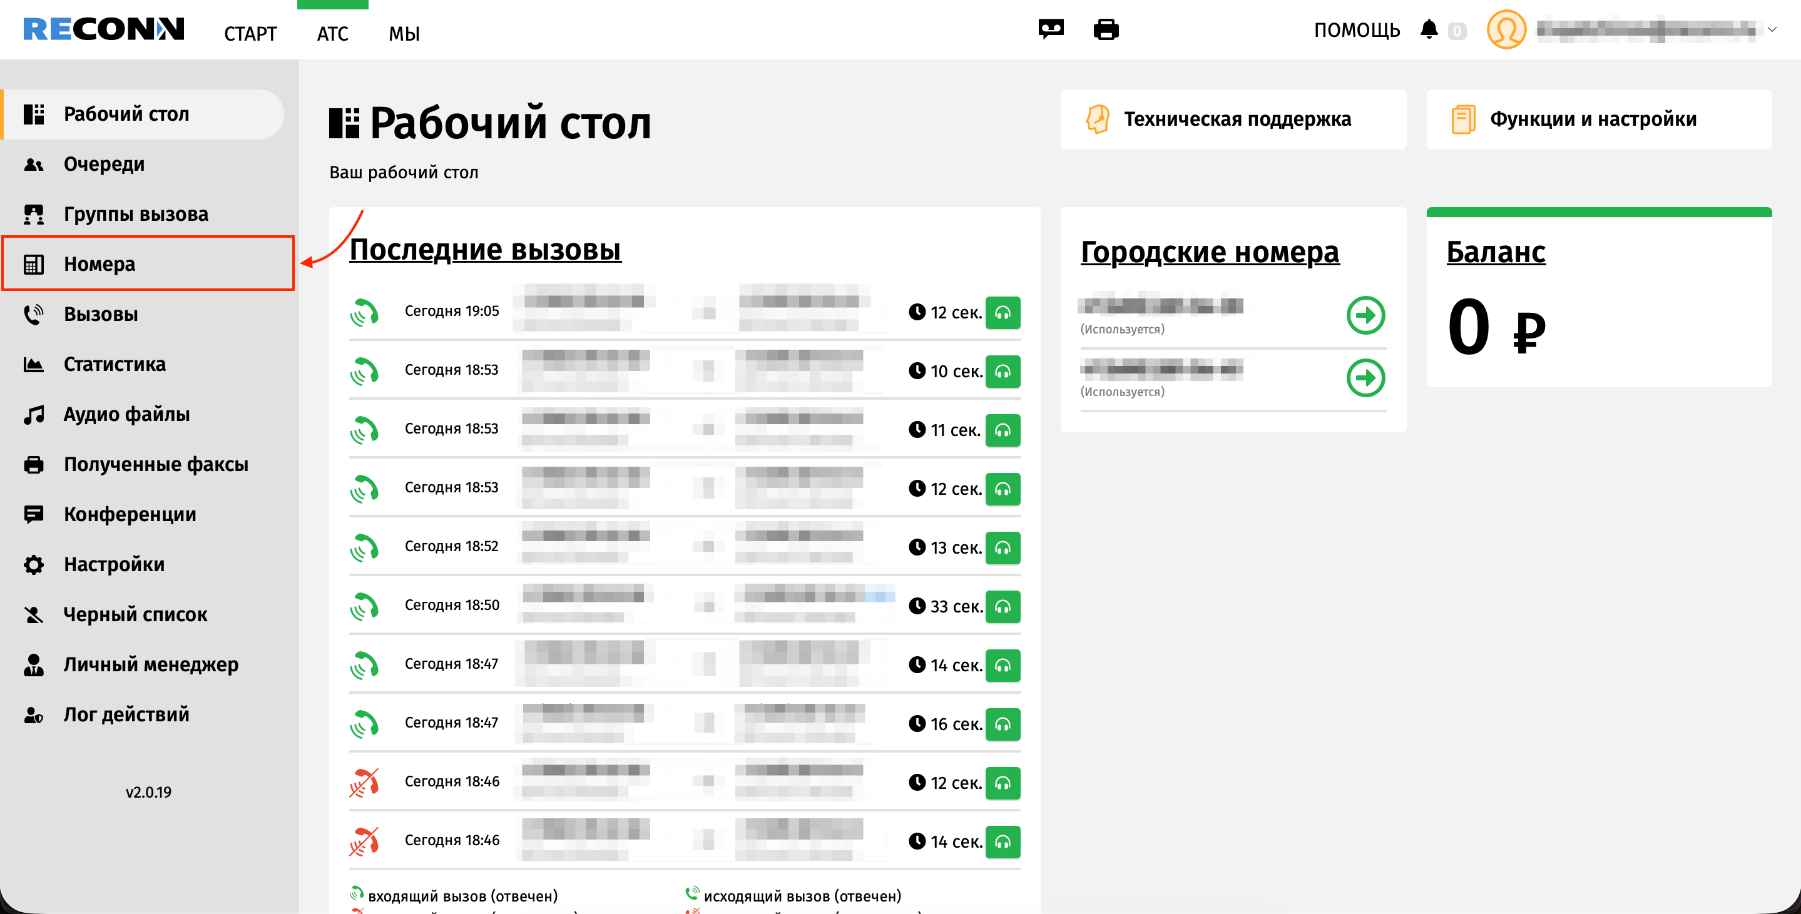Click the voicemail icon in top bar

tap(1050, 29)
